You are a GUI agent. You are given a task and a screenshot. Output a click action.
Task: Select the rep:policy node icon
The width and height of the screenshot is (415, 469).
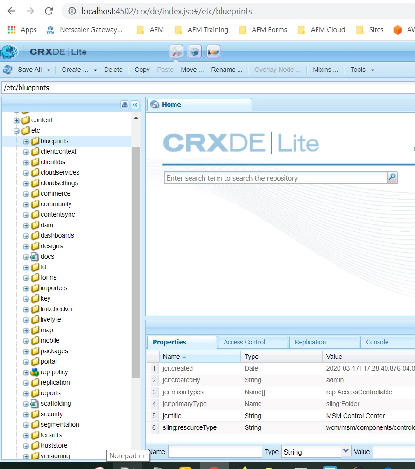pos(35,372)
